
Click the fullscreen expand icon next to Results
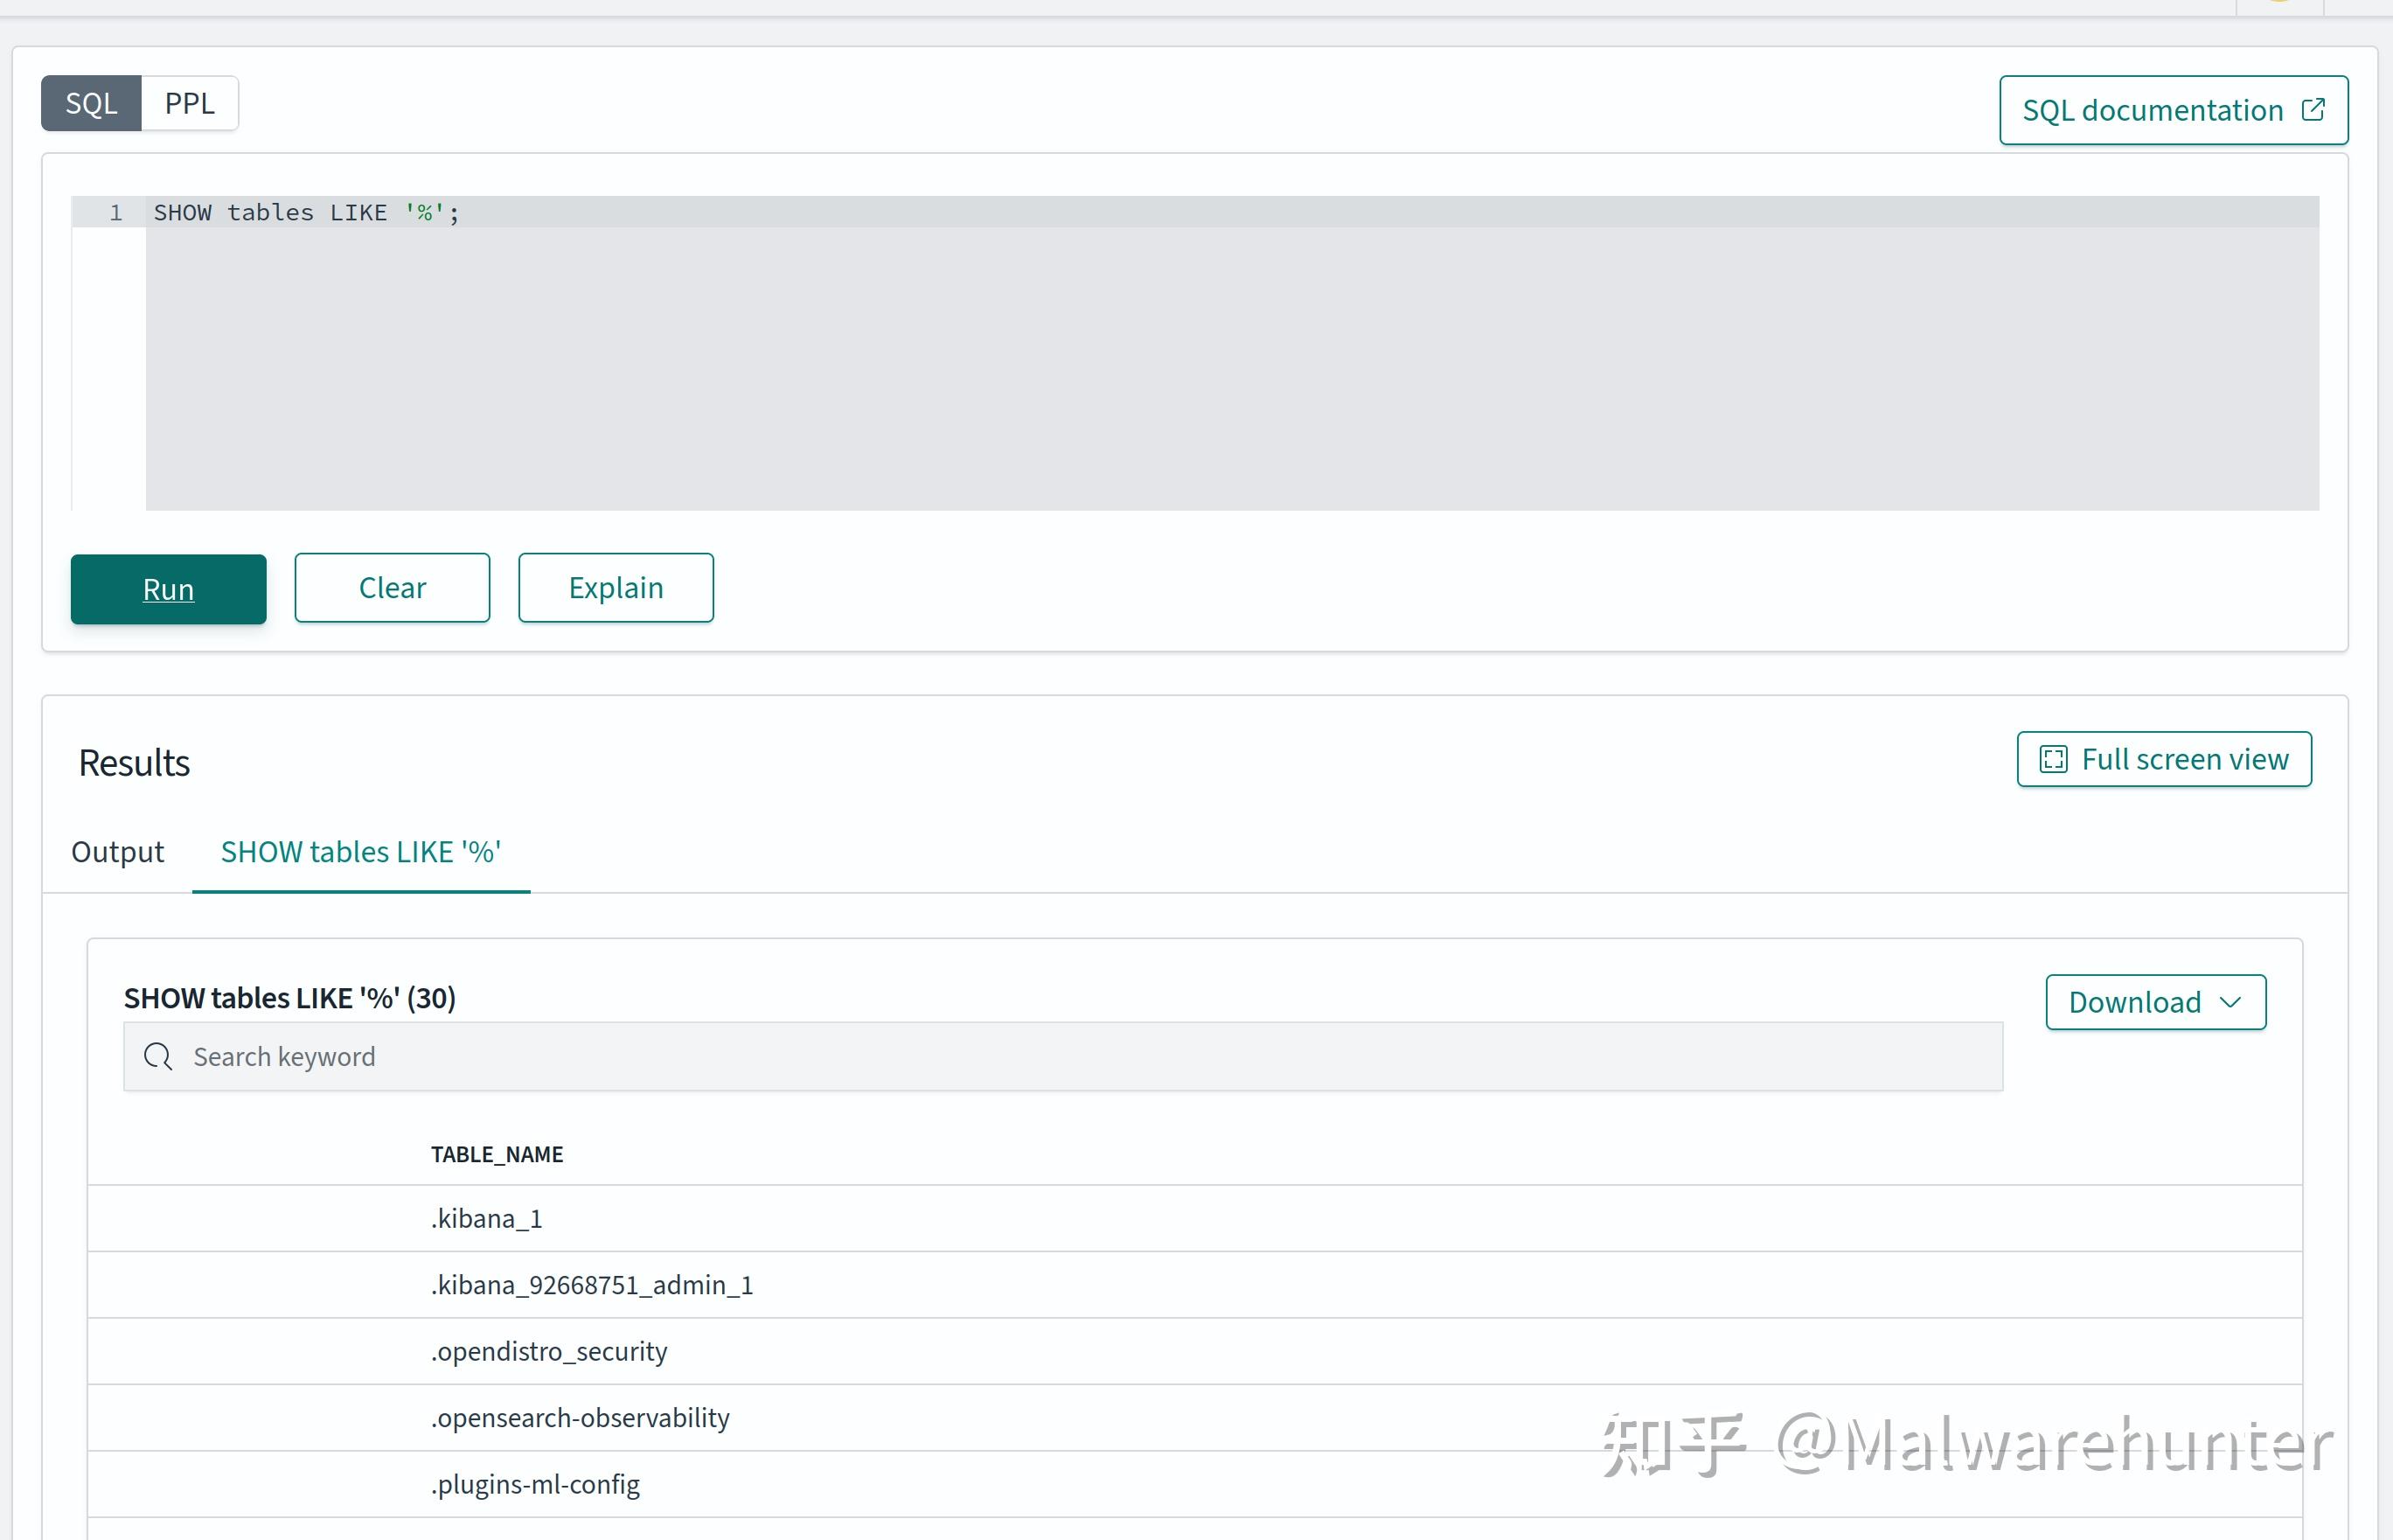tap(2054, 759)
